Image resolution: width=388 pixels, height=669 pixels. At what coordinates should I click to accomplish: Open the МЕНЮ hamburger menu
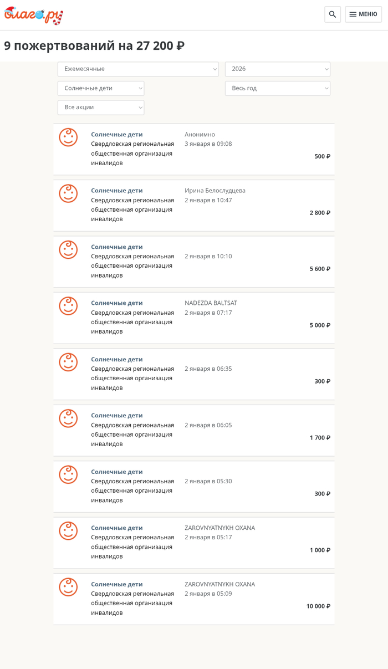[x=363, y=14]
